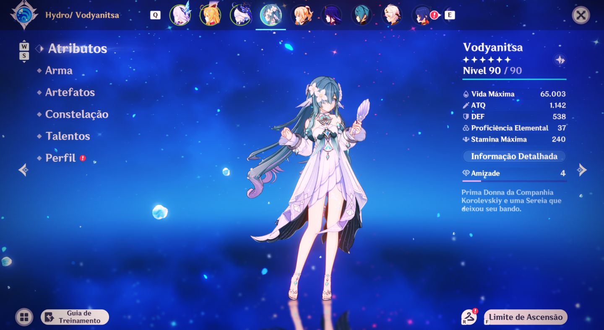Click the Hydro element emblem in the header
The image size is (604, 330).
tap(24, 15)
